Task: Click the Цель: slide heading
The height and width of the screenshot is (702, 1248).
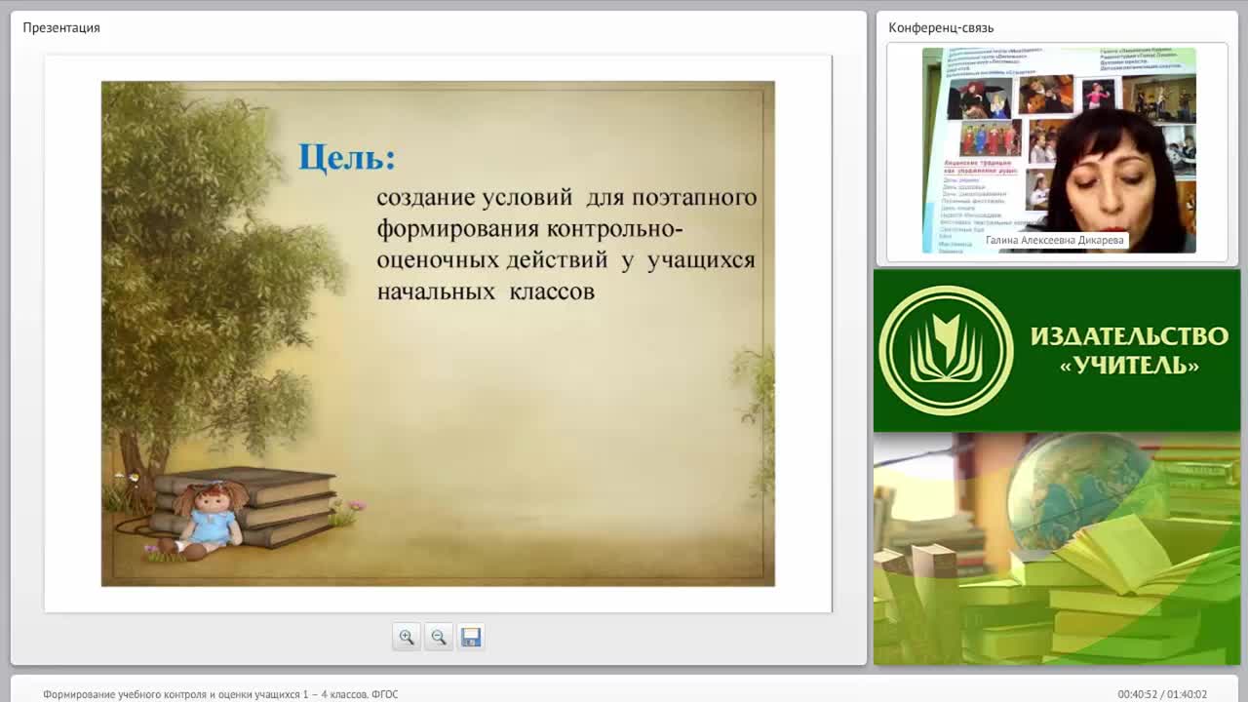Action: point(347,157)
